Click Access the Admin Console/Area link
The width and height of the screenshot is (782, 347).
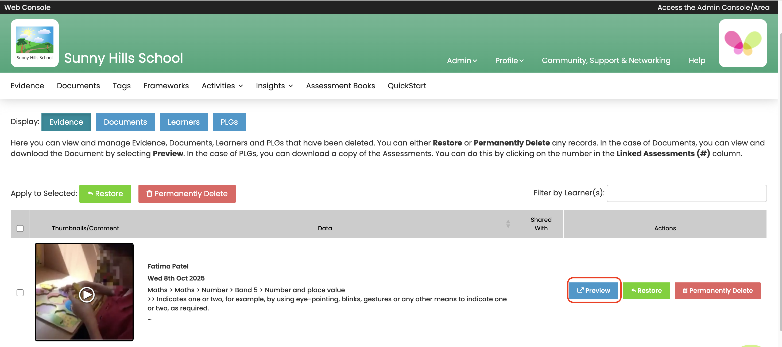(x=713, y=7)
